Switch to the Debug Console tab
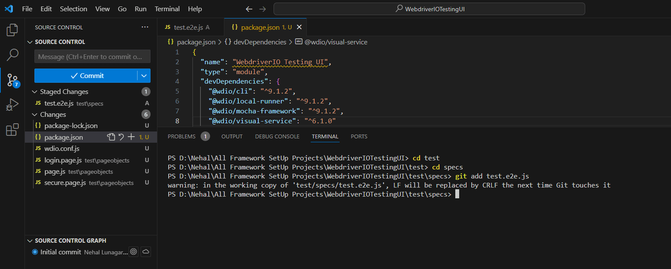 [x=277, y=136]
